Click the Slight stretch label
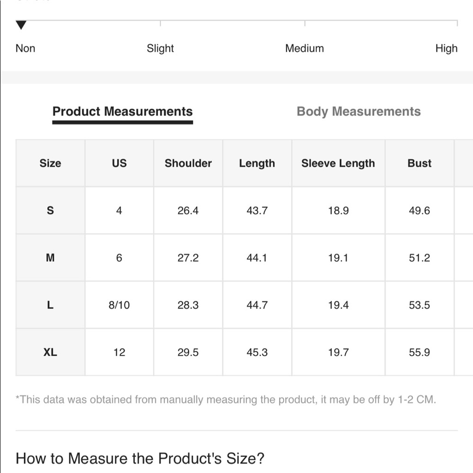This screenshot has width=473, height=473. [160, 48]
